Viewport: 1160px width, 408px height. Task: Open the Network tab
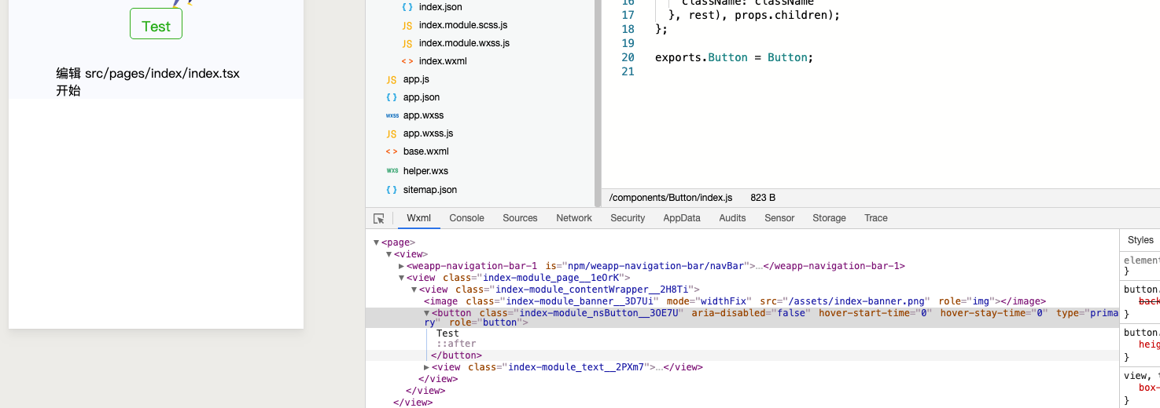574,218
